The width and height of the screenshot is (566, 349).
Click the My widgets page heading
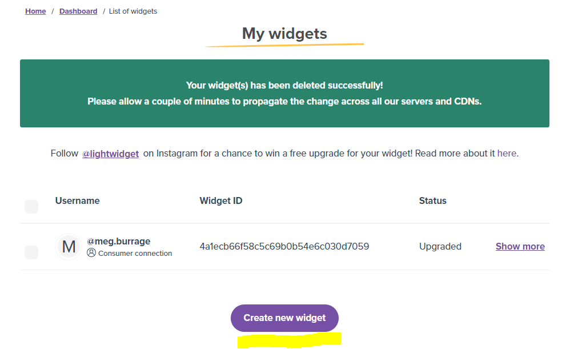pyautogui.click(x=284, y=34)
